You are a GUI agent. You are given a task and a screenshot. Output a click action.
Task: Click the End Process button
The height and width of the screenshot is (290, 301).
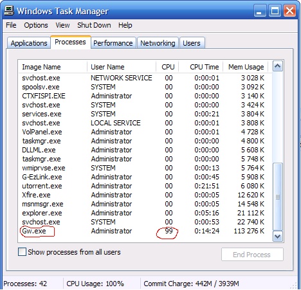[x=252, y=255]
